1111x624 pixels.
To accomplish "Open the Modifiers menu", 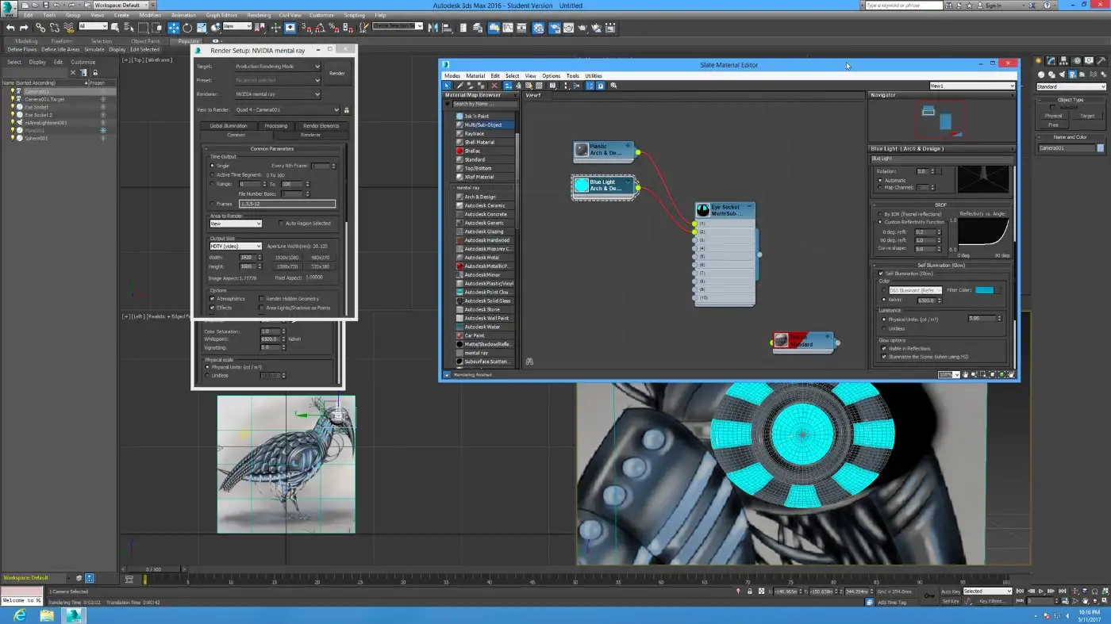I will (x=150, y=15).
